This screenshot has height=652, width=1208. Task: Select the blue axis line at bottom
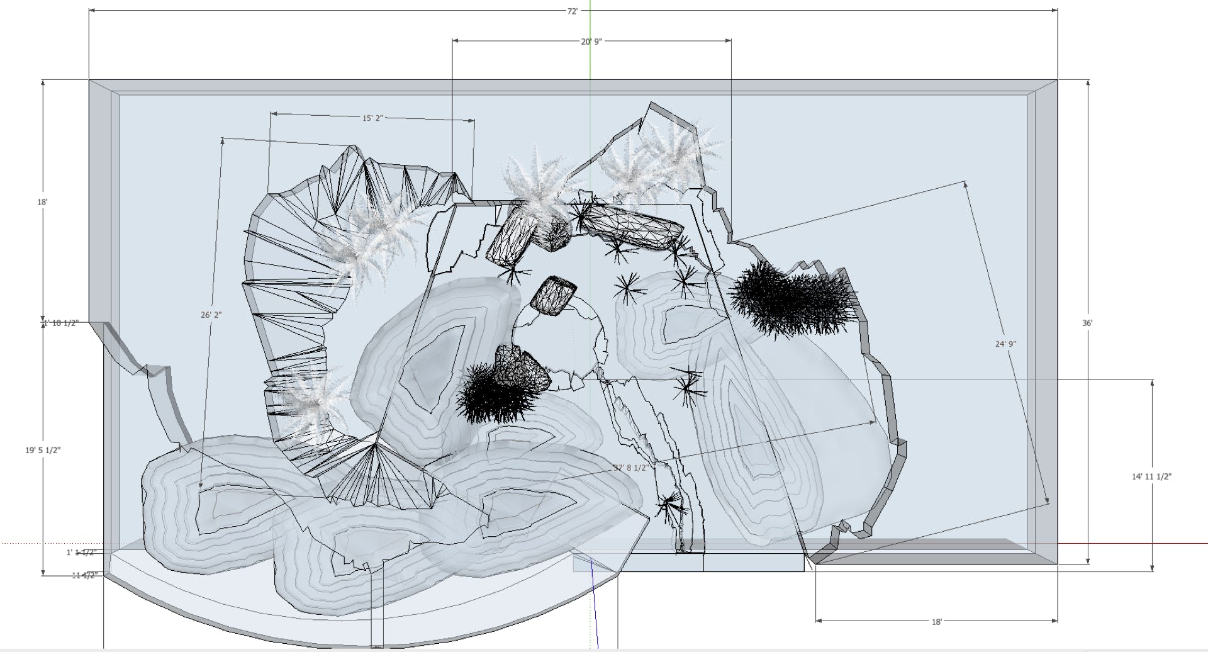coord(593,604)
